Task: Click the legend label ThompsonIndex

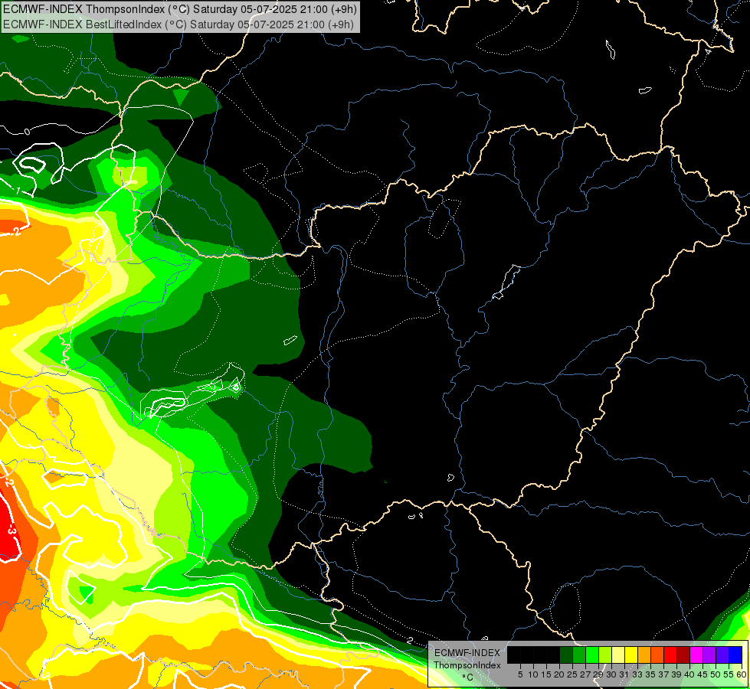Action: pyautogui.click(x=467, y=665)
